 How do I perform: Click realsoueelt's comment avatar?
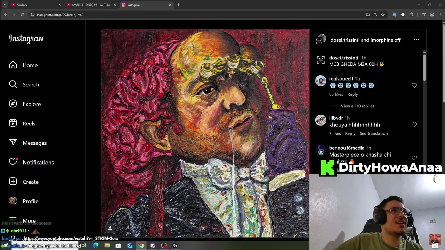(321, 81)
